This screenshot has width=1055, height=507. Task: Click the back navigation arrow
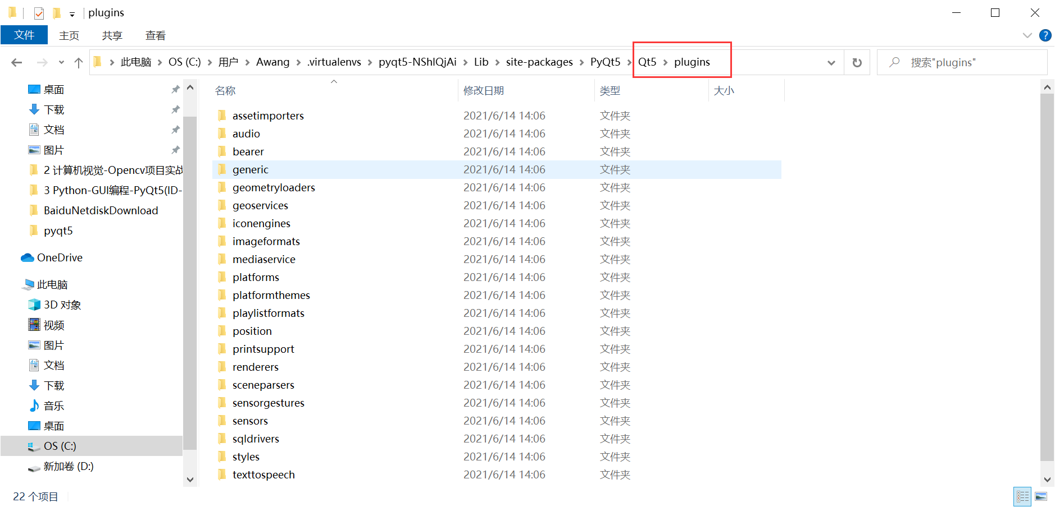pyautogui.click(x=16, y=62)
